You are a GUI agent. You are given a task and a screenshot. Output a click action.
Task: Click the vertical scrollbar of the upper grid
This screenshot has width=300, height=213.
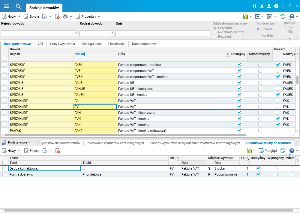click(x=298, y=80)
